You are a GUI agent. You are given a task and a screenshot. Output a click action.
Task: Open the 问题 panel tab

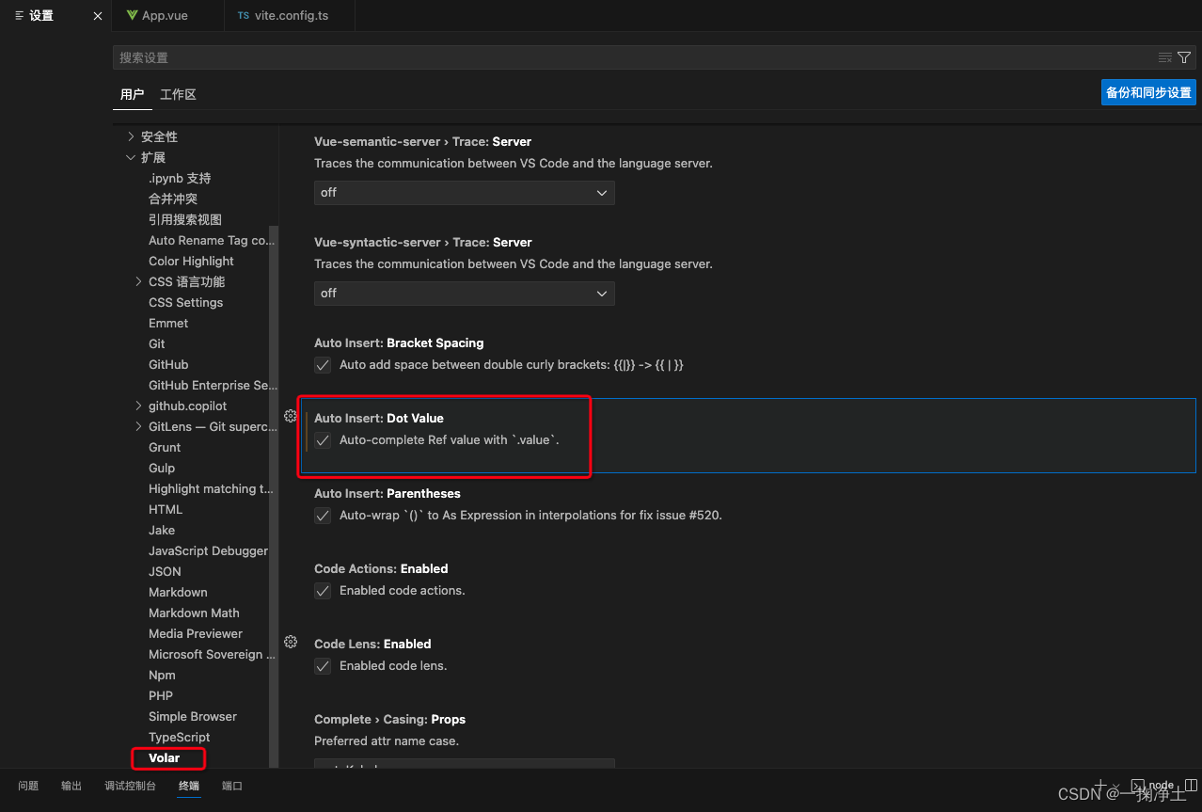[x=28, y=786]
